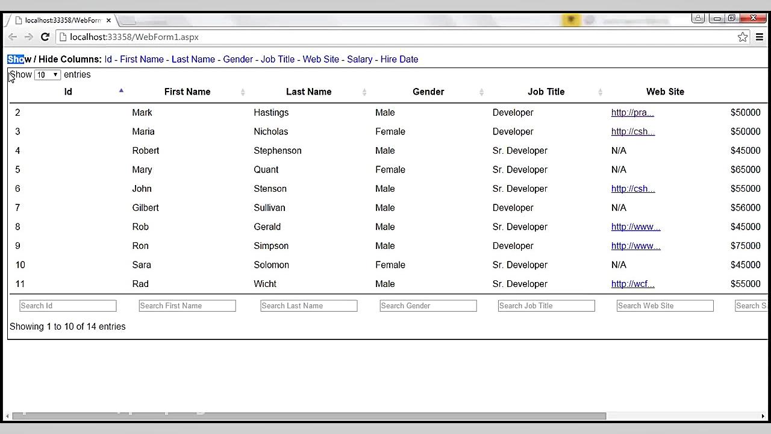The width and height of the screenshot is (771, 434).
Task: Toggle the Gender column visibility
Action: pyautogui.click(x=238, y=59)
